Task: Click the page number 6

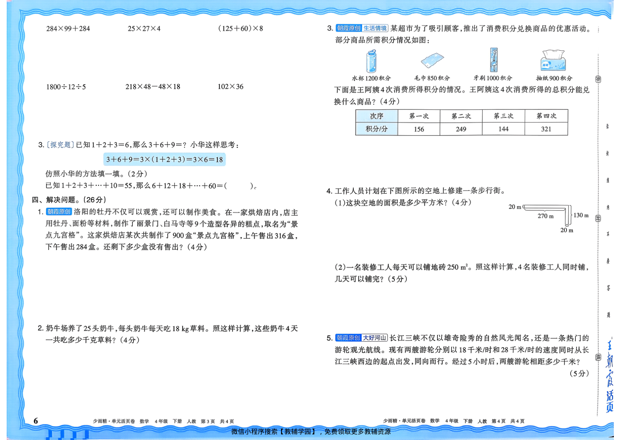Action: tap(36, 421)
